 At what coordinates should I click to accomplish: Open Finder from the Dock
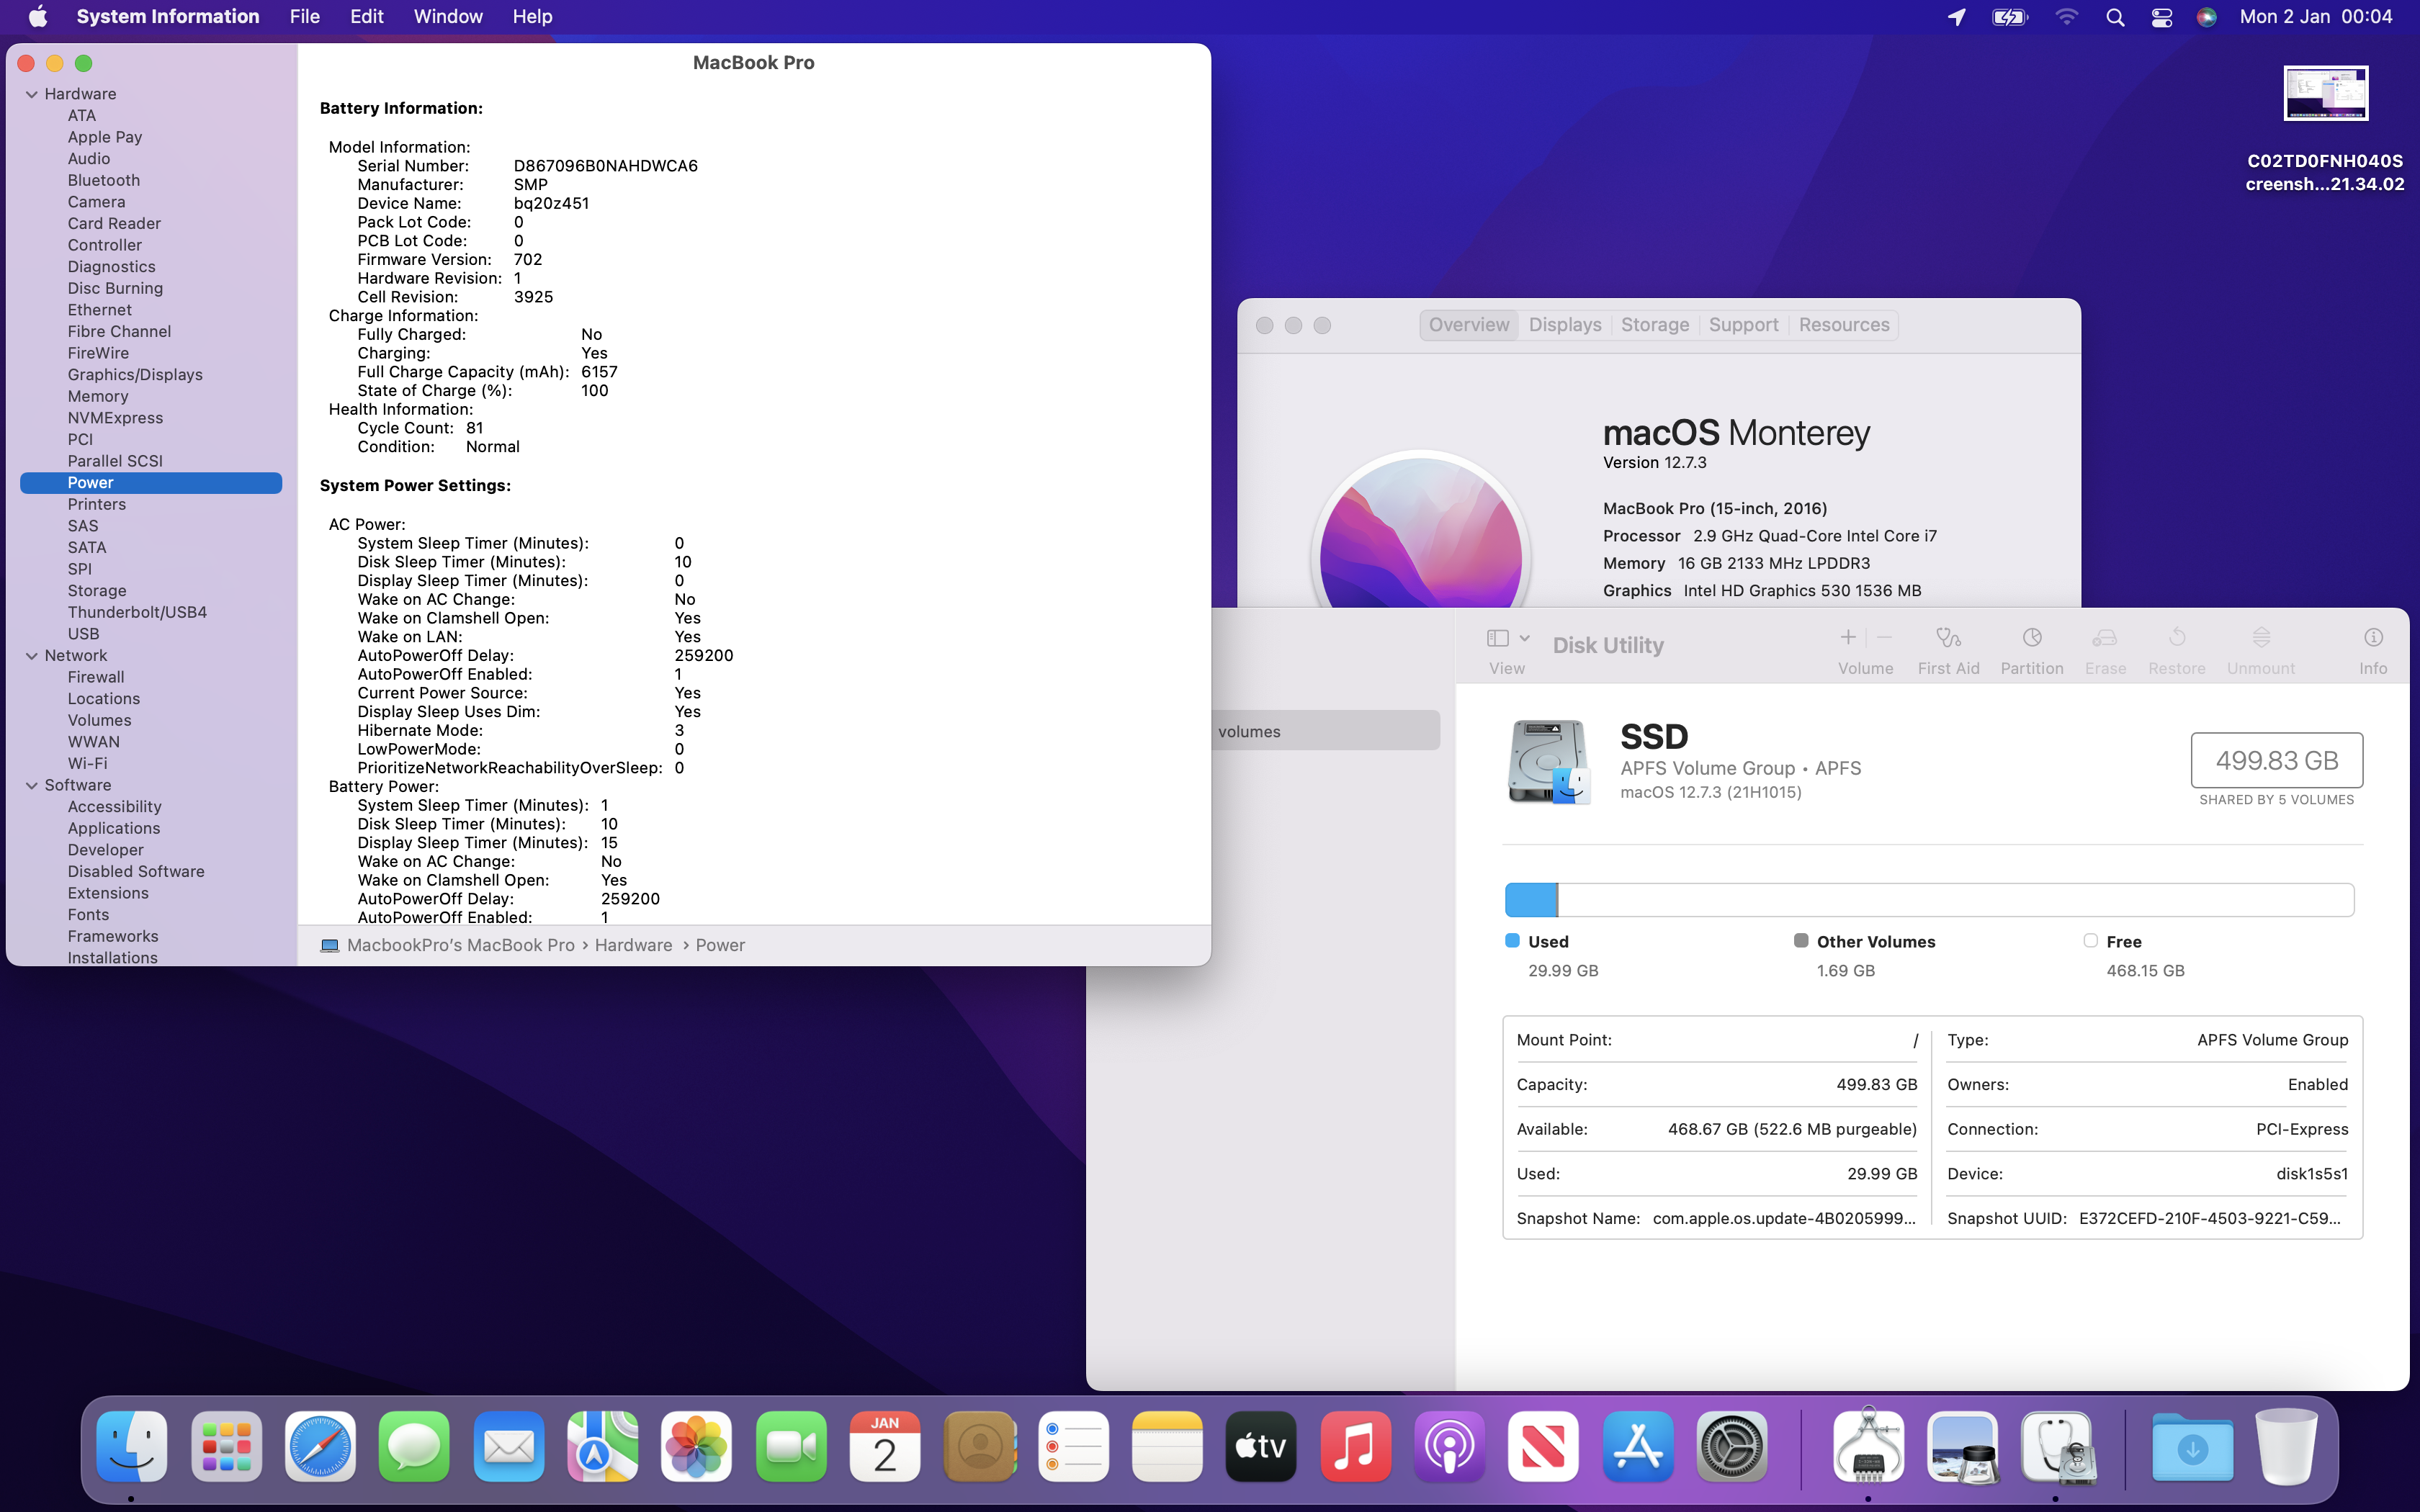tap(132, 1446)
